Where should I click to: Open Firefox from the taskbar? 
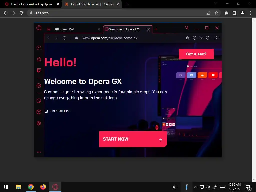pyautogui.click(x=43, y=187)
